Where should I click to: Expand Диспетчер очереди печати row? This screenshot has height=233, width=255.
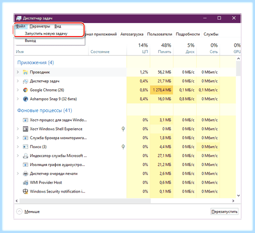point(18,173)
